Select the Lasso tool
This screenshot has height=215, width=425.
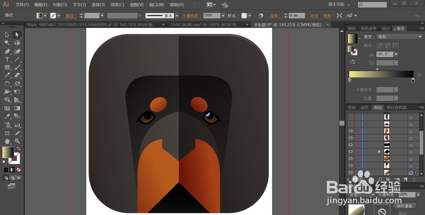[x=17, y=43]
